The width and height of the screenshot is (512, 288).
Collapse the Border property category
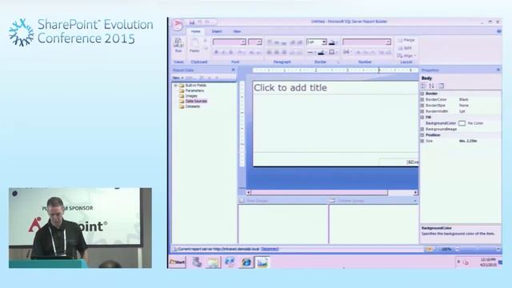pos(422,94)
